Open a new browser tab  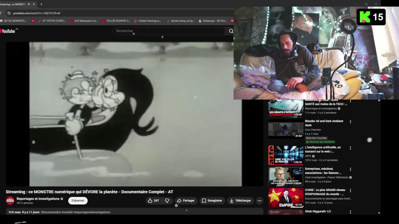tap(41, 4)
